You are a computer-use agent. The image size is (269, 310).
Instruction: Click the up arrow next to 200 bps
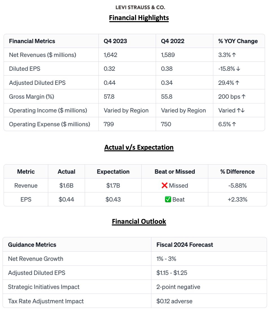[x=244, y=97]
